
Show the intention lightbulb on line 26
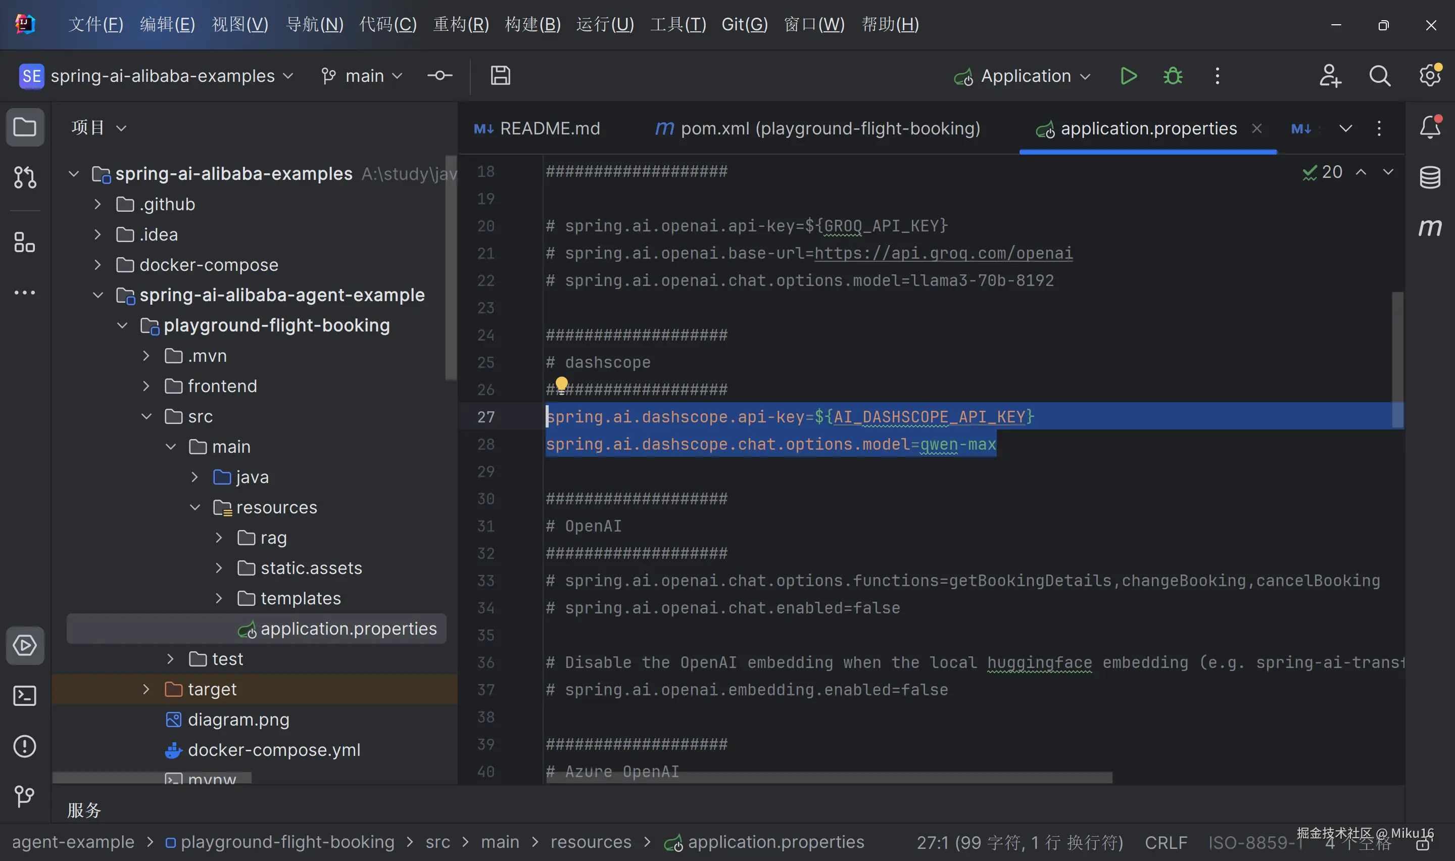click(x=561, y=384)
